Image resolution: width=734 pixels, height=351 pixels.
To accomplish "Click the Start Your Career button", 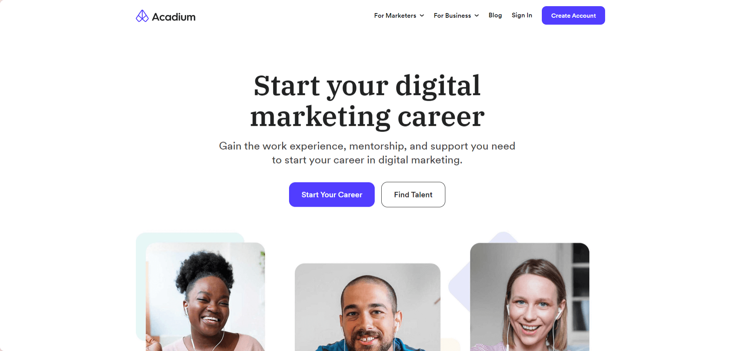I will pyautogui.click(x=332, y=194).
